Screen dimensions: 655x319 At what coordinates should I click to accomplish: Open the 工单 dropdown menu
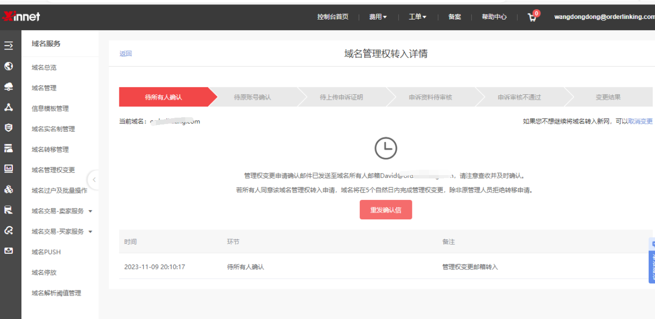click(x=417, y=17)
